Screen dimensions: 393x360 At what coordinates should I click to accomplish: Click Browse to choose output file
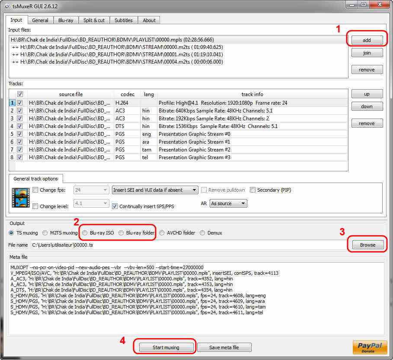click(367, 245)
